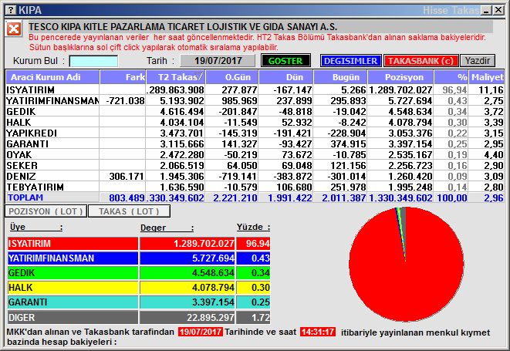510x351 pixels.
Task: Sort by the % column header
Action: coord(451,77)
